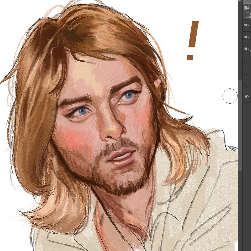Show the hidden fifth layer via its empty visibility box

(x=246, y=73)
